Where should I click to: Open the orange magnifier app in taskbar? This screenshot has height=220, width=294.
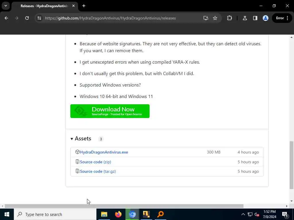(160, 214)
